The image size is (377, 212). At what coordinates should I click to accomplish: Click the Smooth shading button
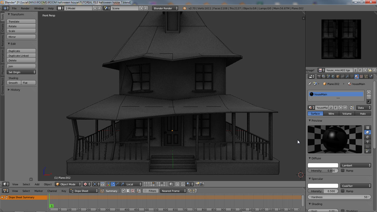tap(13, 83)
